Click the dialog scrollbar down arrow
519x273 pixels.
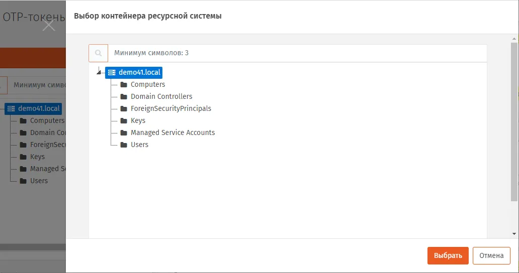tap(514, 234)
